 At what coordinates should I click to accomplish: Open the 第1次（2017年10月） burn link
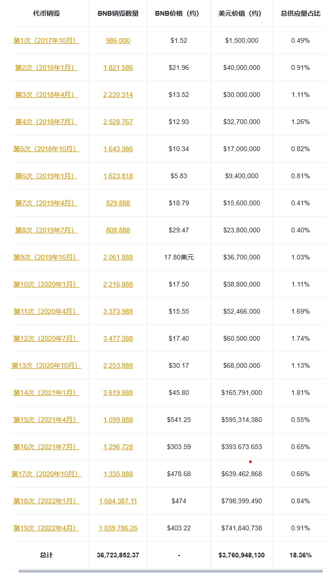point(46,40)
